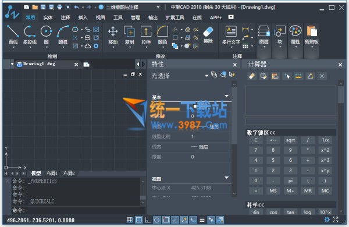
Task: Click the calculator distance between points icon
Action: pyautogui.click(x=298, y=76)
